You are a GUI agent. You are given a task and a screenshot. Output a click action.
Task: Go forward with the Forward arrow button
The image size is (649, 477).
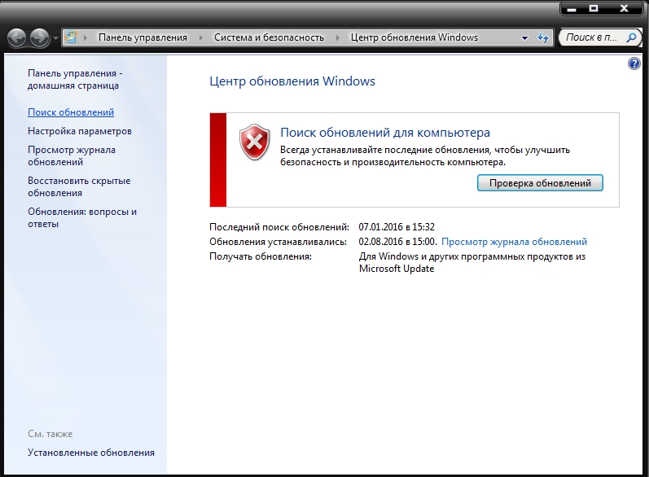click(40, 37)
